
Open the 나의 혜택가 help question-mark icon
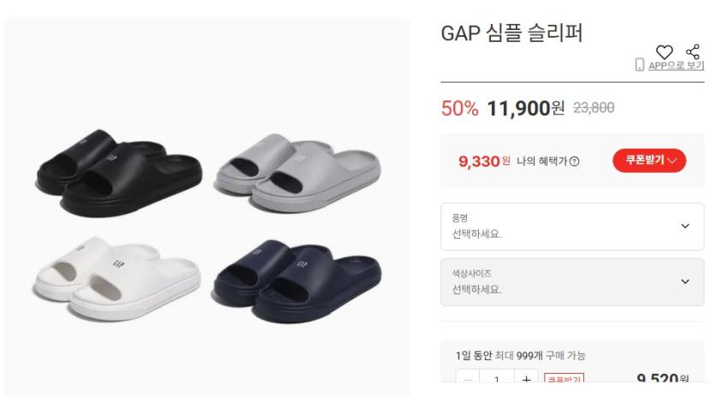click(x=575, y=162)
